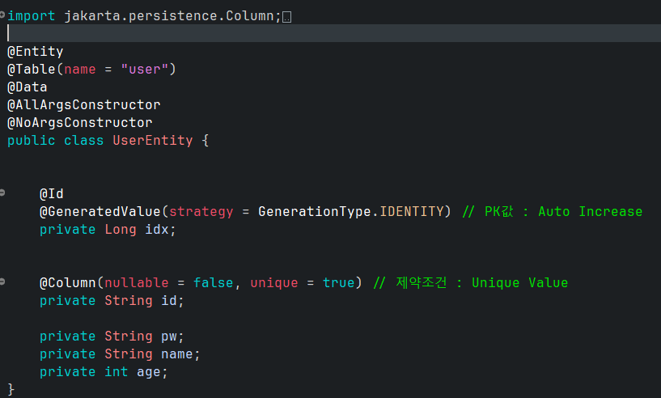Click the strategy attribute in @GeneratedValue
The width and height of the screenshot is (661, 398).
201,212
